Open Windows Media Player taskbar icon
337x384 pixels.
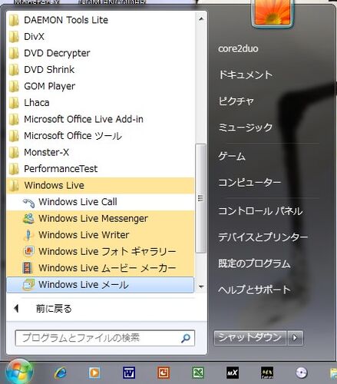pos(94,372)
